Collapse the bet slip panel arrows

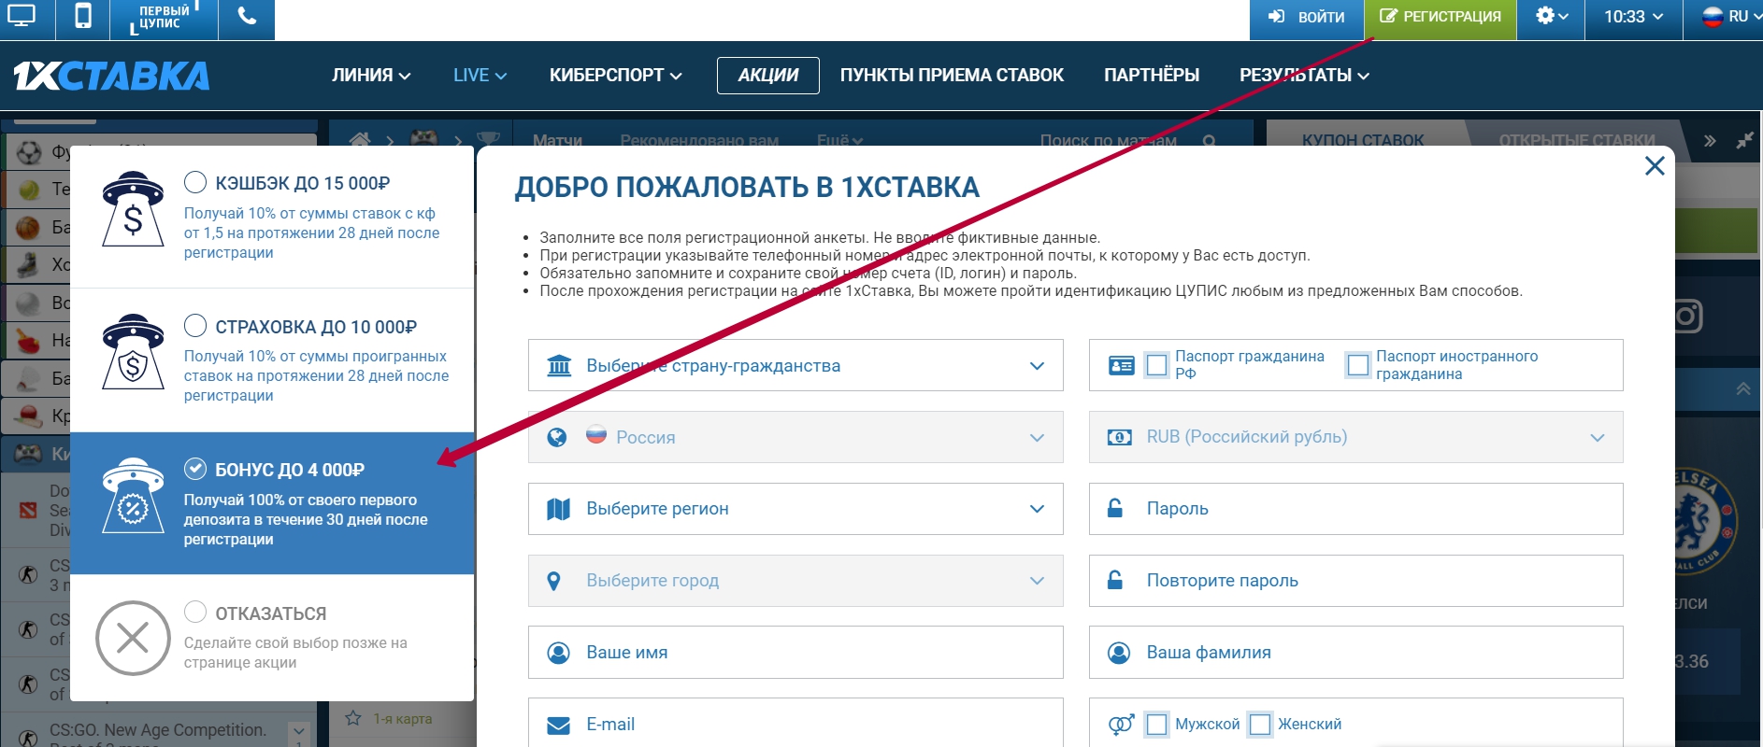pyautogui.click(x=1710, y=141)
